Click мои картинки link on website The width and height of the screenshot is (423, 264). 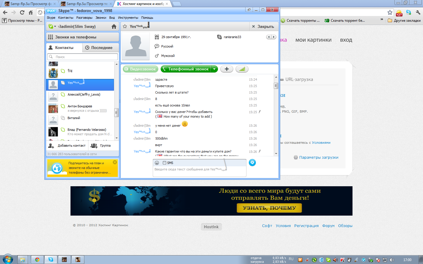313,40
